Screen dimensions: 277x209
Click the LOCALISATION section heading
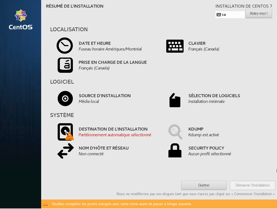[69, 29]
